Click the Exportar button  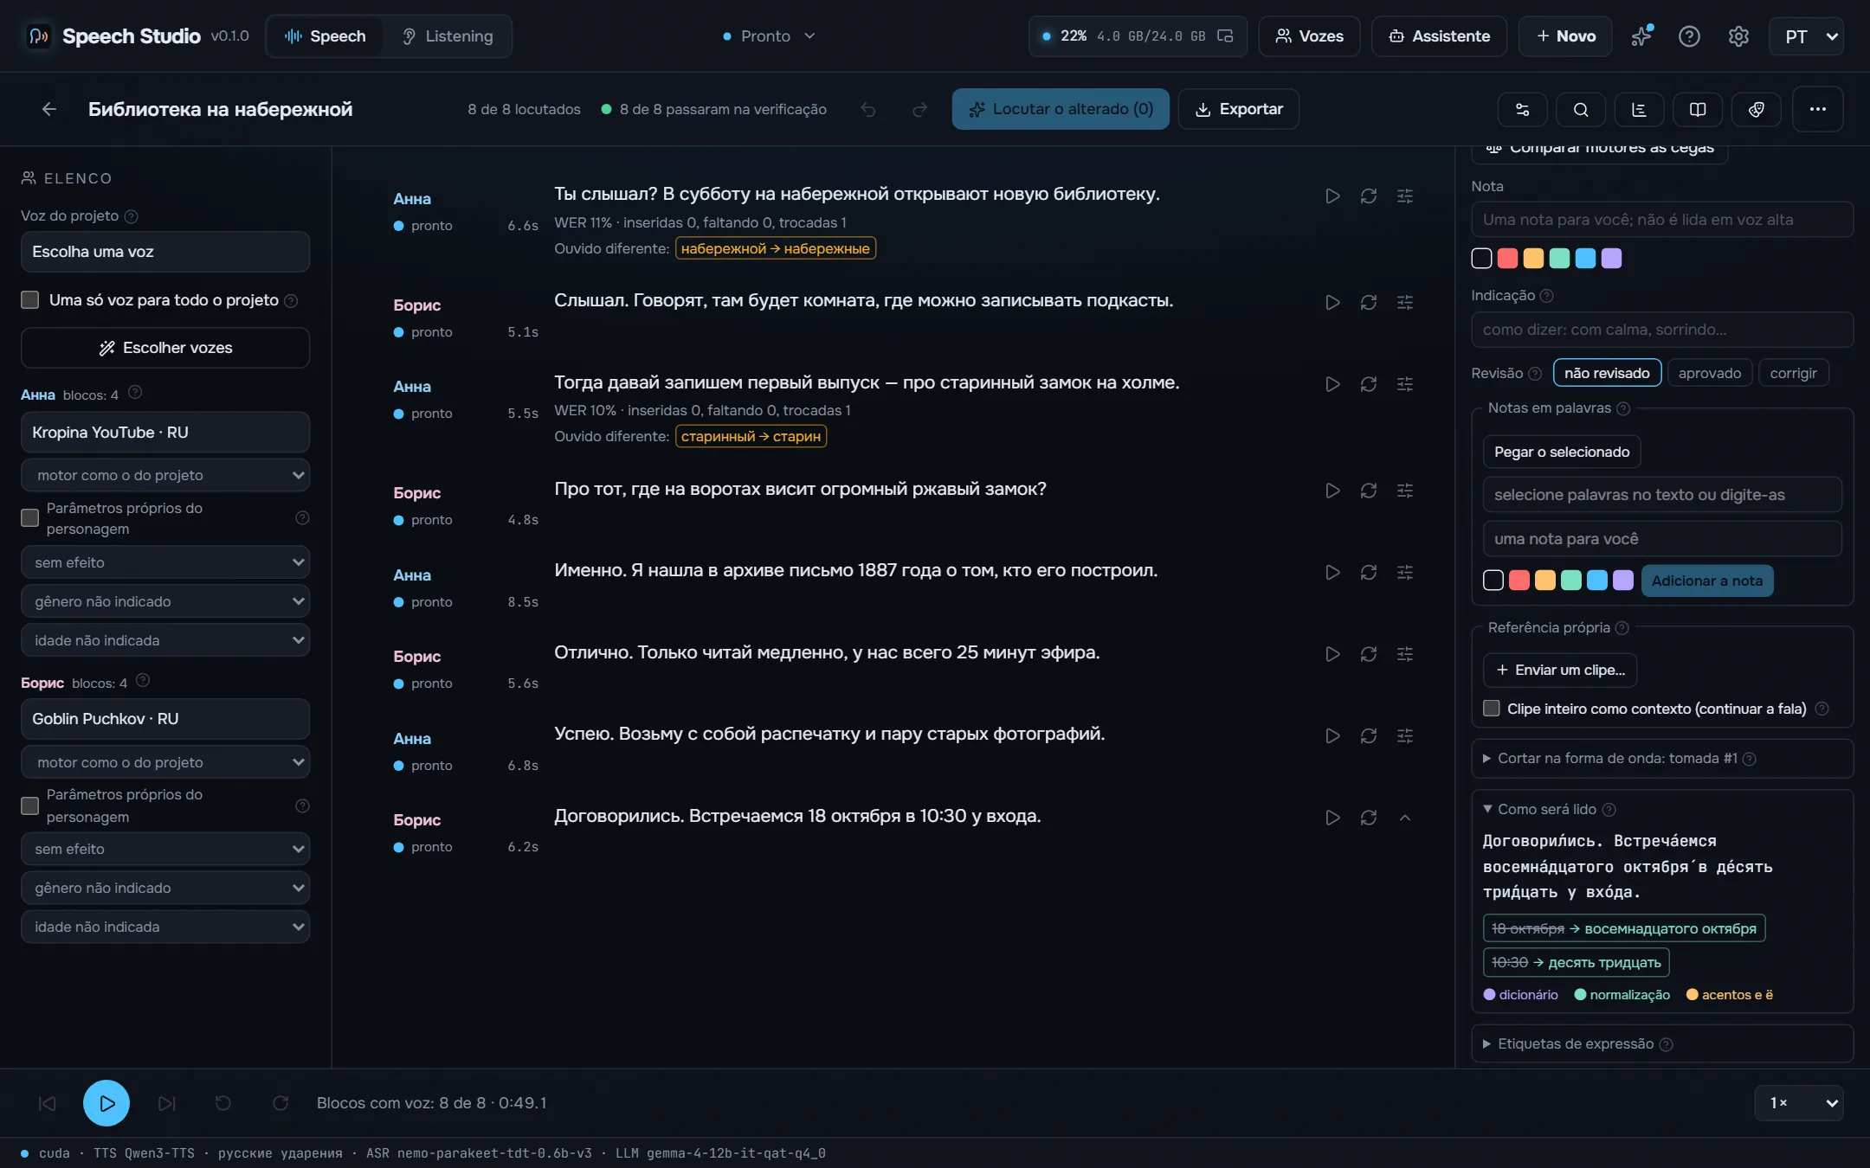[1239, 109]
